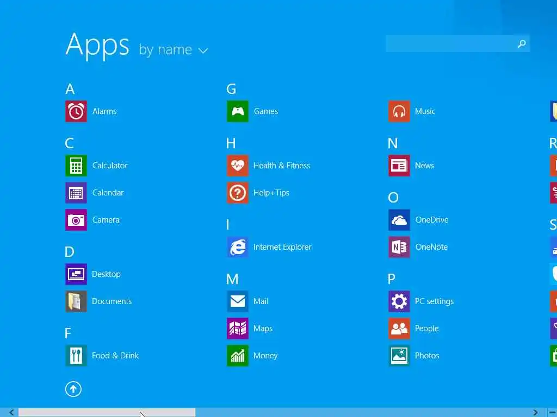Viewport: 557px width, 417px height.
Task: Click the zoom out minus button
Action: [x=553, y=413]
